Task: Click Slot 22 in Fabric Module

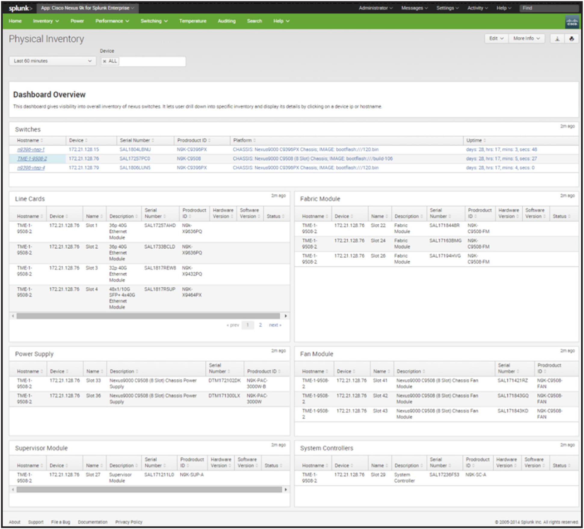Action: (x=378, y=226)
